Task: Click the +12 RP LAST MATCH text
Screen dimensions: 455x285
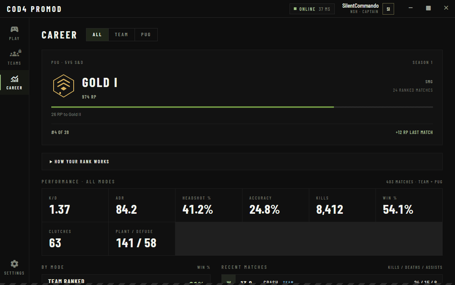Action: tap(414, 132)
